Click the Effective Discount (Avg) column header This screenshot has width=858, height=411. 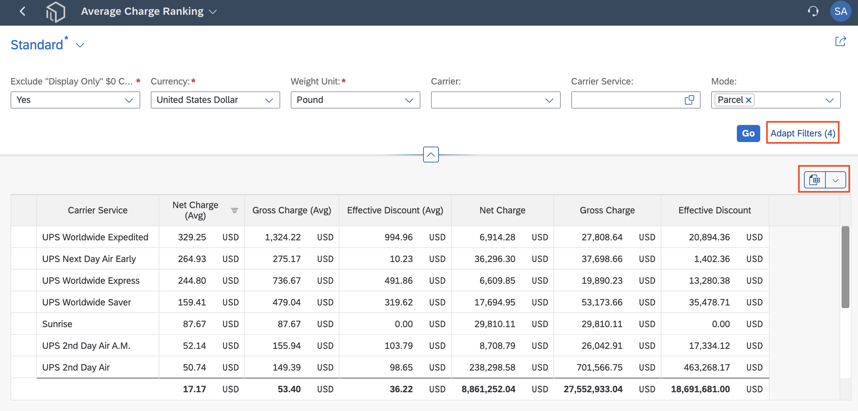point(395,210)
